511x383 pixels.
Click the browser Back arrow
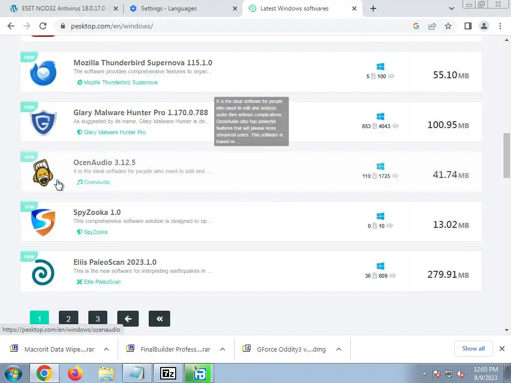tap(11, 26)
